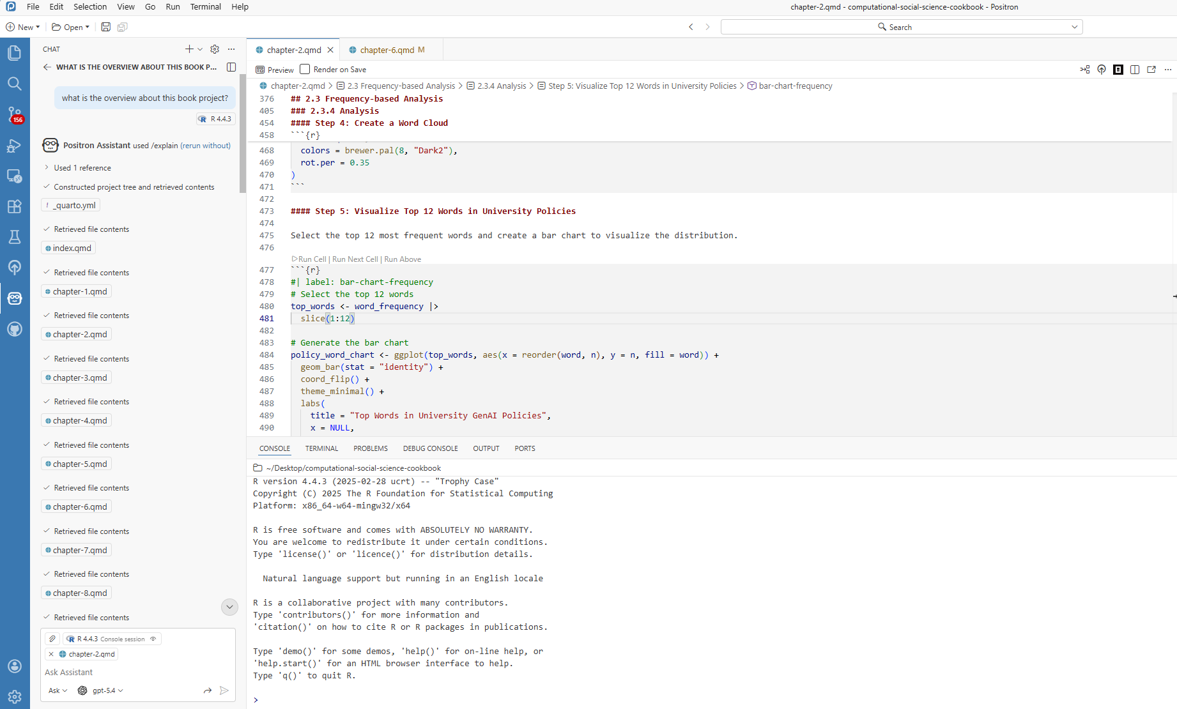Enable the Render on Save checkbox
This screenshot has width=1177, height=709.
pyautogui.click(x=305, y=69)
